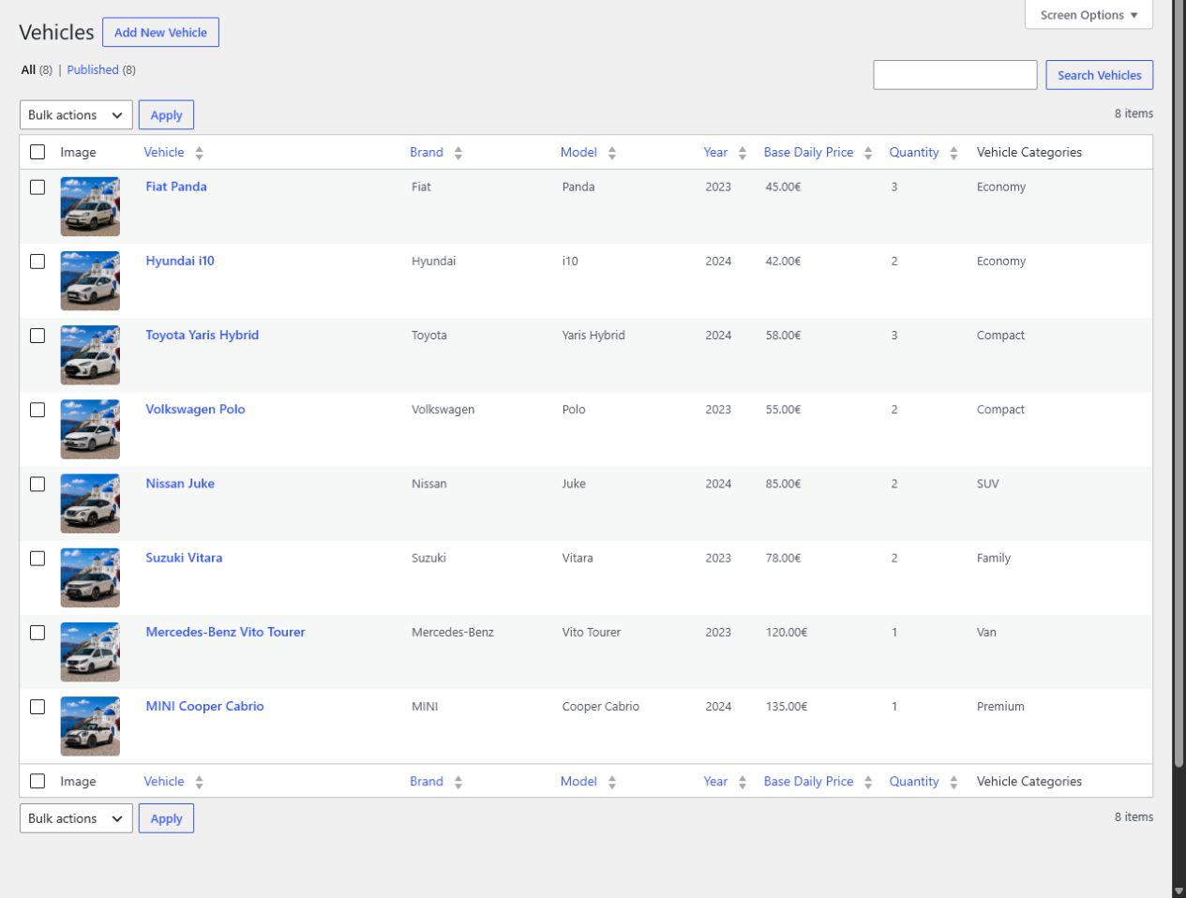The image size is (1186, 898).
Task: Click the sort arrows next to the top Brand header
Action: pos(458,153)
